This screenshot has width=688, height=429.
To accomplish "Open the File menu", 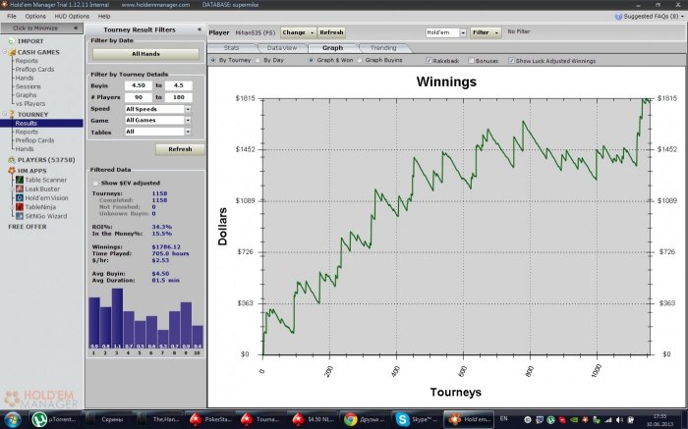I will (x=12, y=17).
